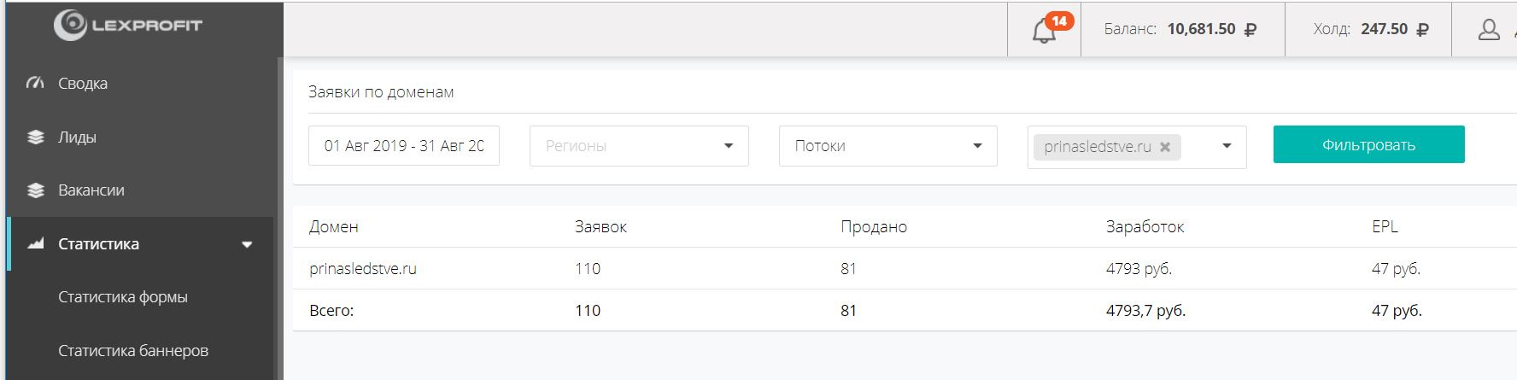This screenshot has height=380, width=1517.
Task: Open the domain selector dropdown arrow
Action: point(1227,146)
